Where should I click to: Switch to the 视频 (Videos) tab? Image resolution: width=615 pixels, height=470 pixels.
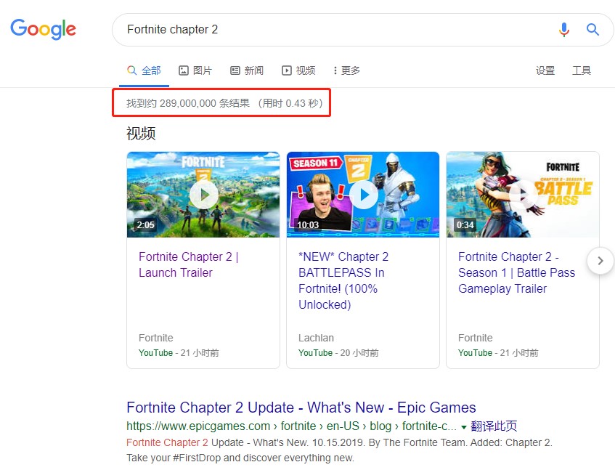tap(298, 70)
